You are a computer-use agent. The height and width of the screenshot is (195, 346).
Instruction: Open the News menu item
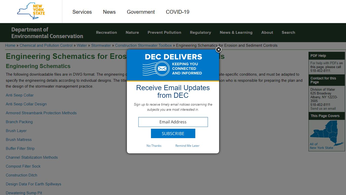coord(109,12)
